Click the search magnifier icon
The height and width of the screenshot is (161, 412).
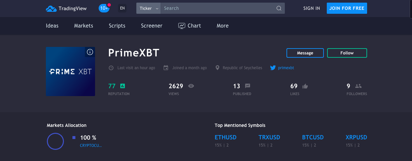279,9
